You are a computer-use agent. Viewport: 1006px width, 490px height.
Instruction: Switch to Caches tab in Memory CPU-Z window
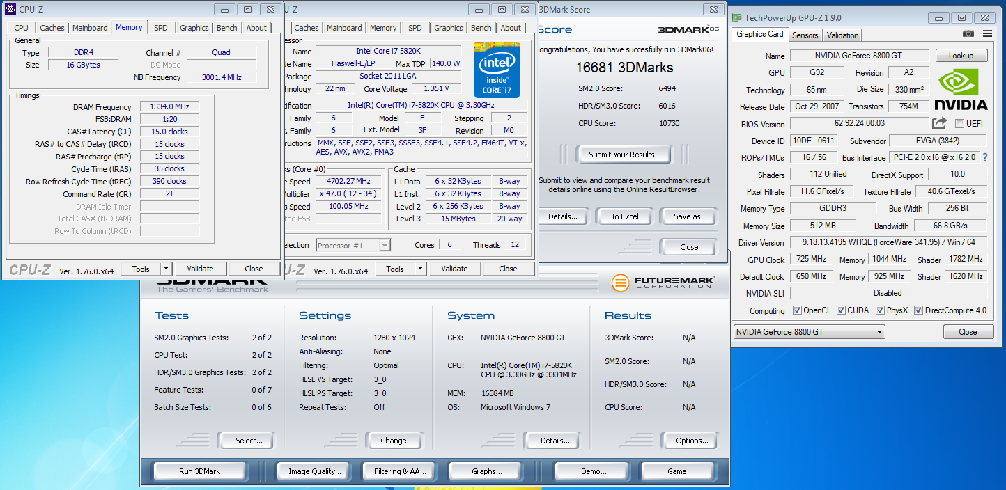(x=52, y=28)
